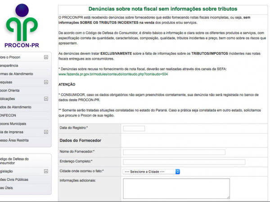
Task: Open Dados de Atendimento page
Action: (x=15, y=107)
